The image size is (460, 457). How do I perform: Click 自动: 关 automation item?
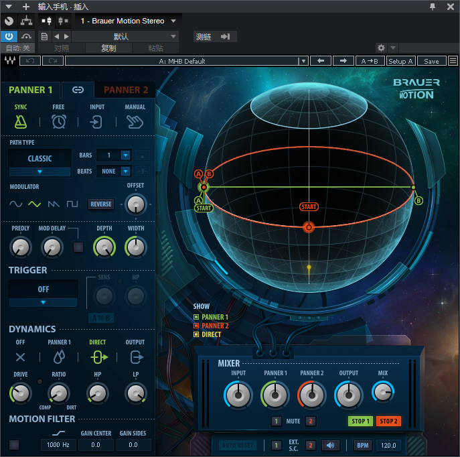pyautogui.click(x=17, y=48)
